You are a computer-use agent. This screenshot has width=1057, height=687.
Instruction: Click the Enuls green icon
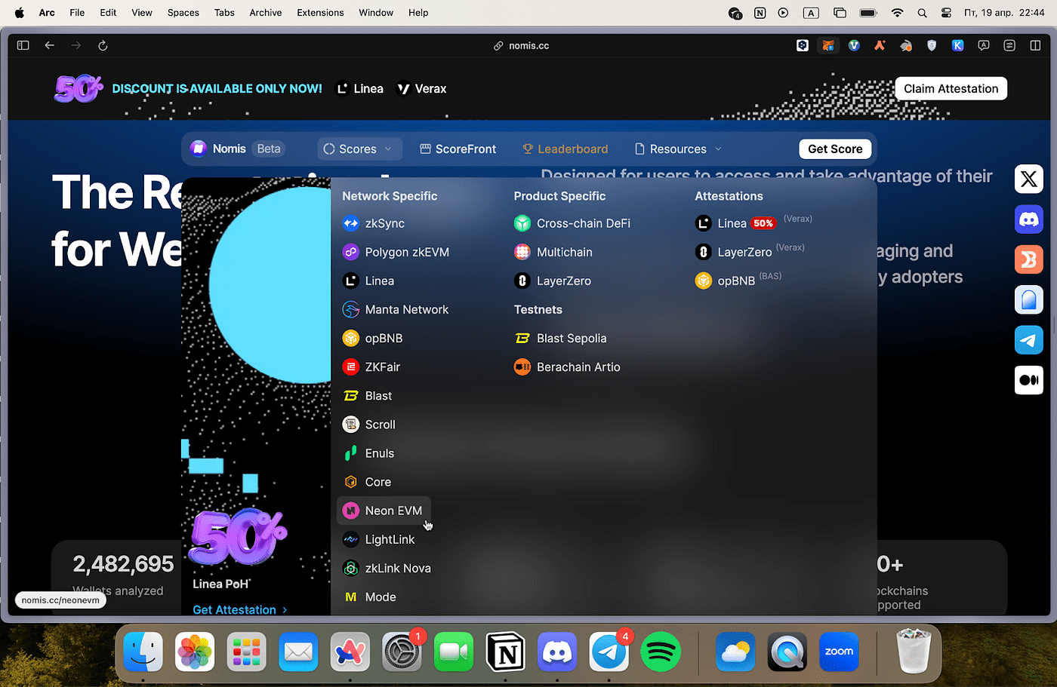pyautogui.click(x=350, y=453)
